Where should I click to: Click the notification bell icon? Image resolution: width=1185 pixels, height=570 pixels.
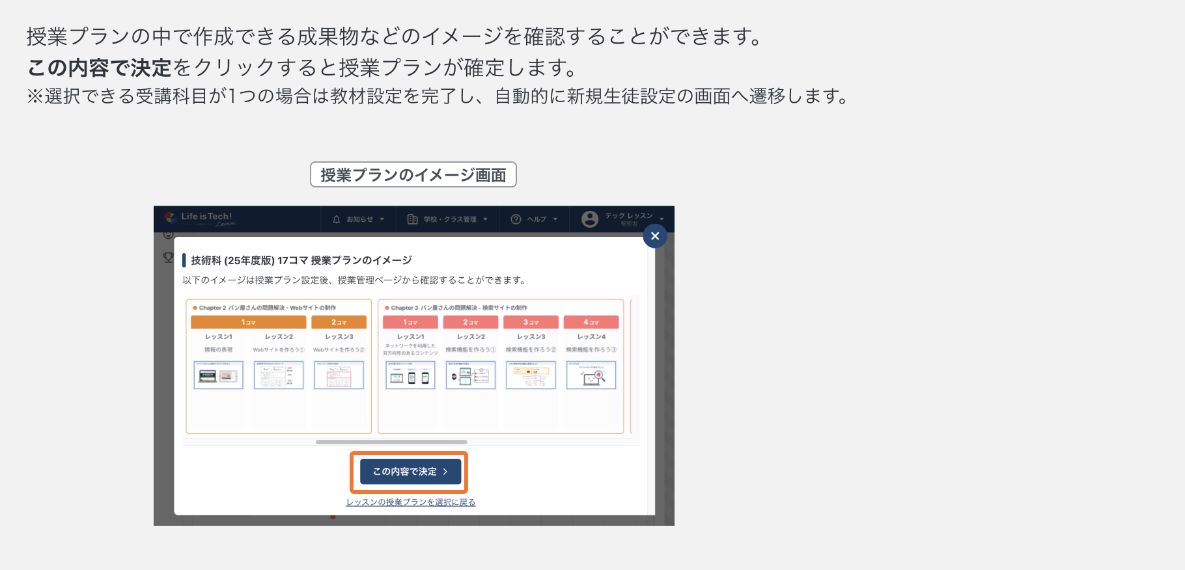coord(337,219)
